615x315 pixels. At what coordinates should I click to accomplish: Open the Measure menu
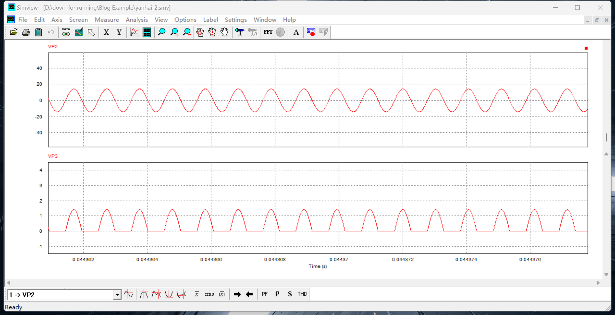click(x=107, y=20)
